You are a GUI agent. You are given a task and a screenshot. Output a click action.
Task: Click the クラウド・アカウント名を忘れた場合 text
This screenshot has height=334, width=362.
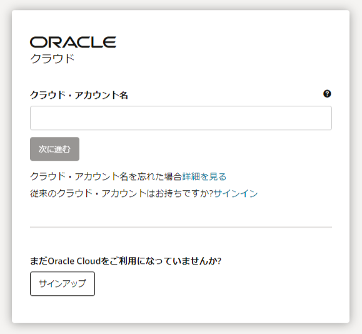pyautogui.click(x=106, y=176)
